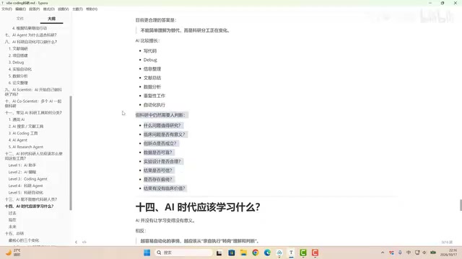Image resolution: width=462 pixels, height=259 pixels.
Task: Open the 主题(T) menu
Action: [77, 9]
